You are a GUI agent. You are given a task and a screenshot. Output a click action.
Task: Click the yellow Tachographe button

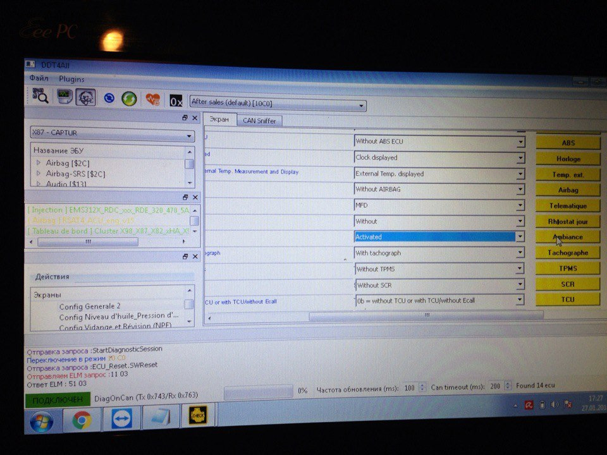568,253
